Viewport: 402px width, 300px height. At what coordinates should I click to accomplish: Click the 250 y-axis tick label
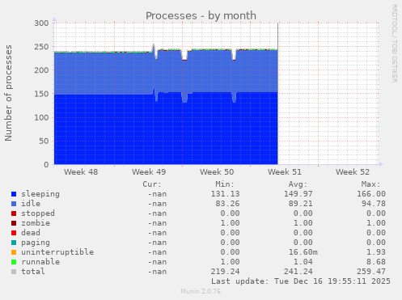click(41, 47)
